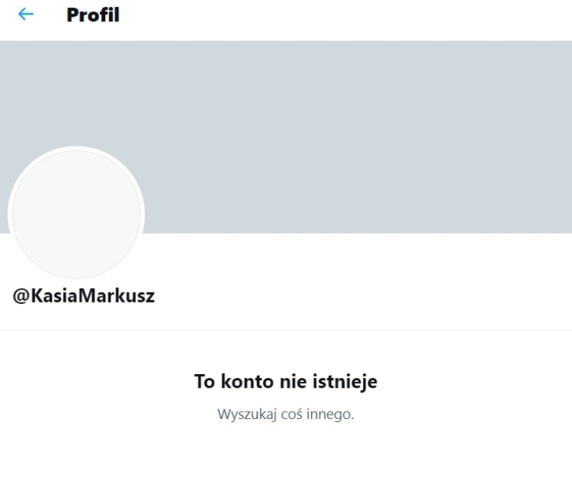Click the 'Wyszukaj coś innego.' message
Image resolution: width=572 pixels, height=477 pixels.
pos(286,415)
